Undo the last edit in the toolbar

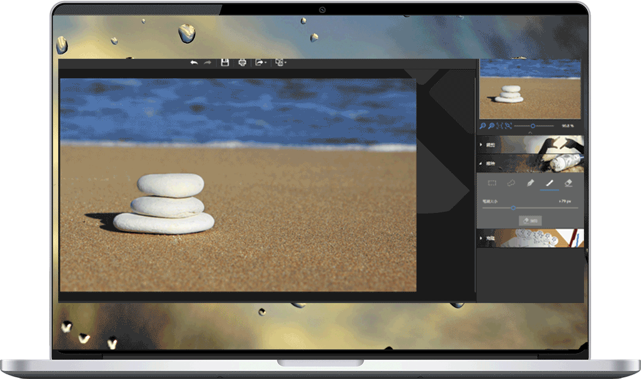tap(194, 62)
